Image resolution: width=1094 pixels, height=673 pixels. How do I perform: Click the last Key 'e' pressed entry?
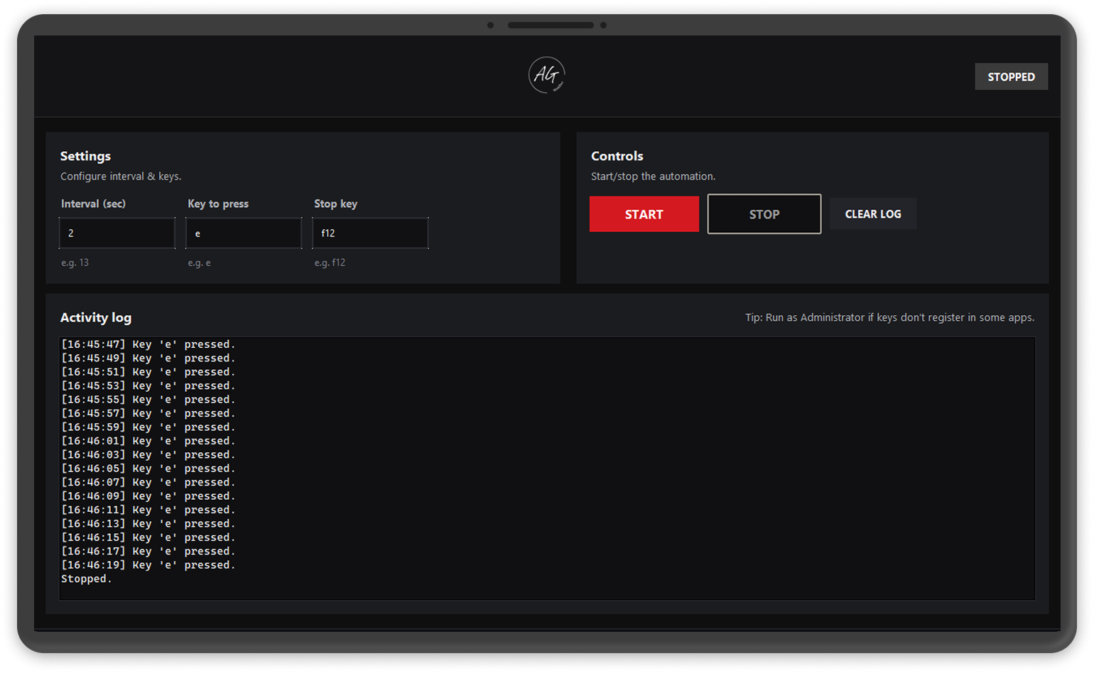click(x=148, y=564)
